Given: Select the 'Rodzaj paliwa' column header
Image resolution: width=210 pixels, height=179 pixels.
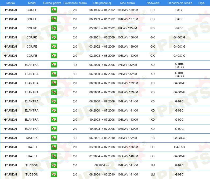Looking at the screenshot, I should (x=52, y=3).
